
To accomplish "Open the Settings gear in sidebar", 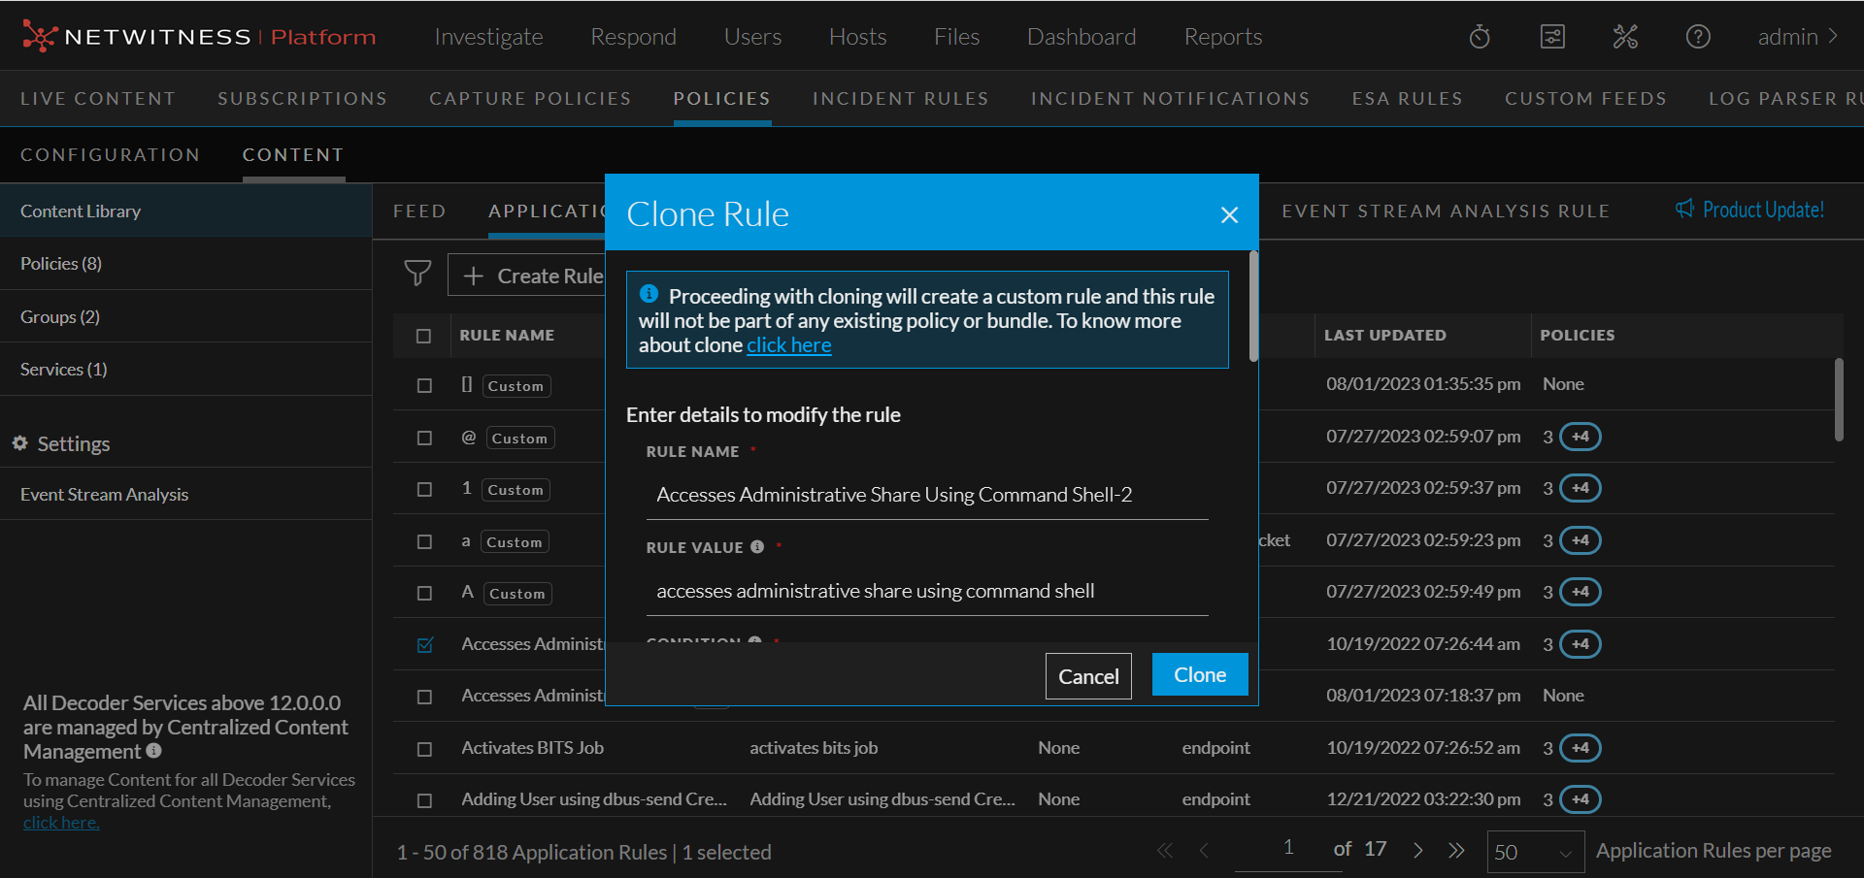I will tap(20, 443).
